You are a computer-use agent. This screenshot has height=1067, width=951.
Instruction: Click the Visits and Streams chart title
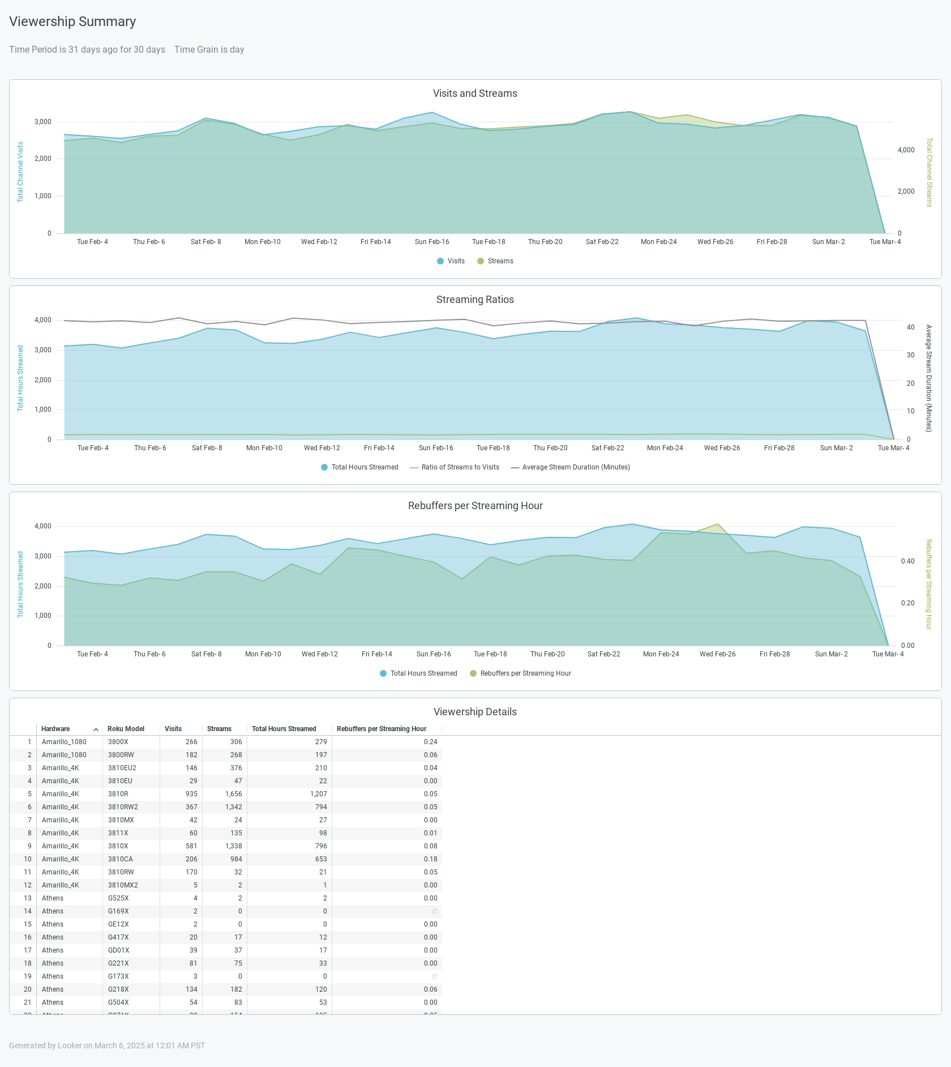click(x=475, y=93)
